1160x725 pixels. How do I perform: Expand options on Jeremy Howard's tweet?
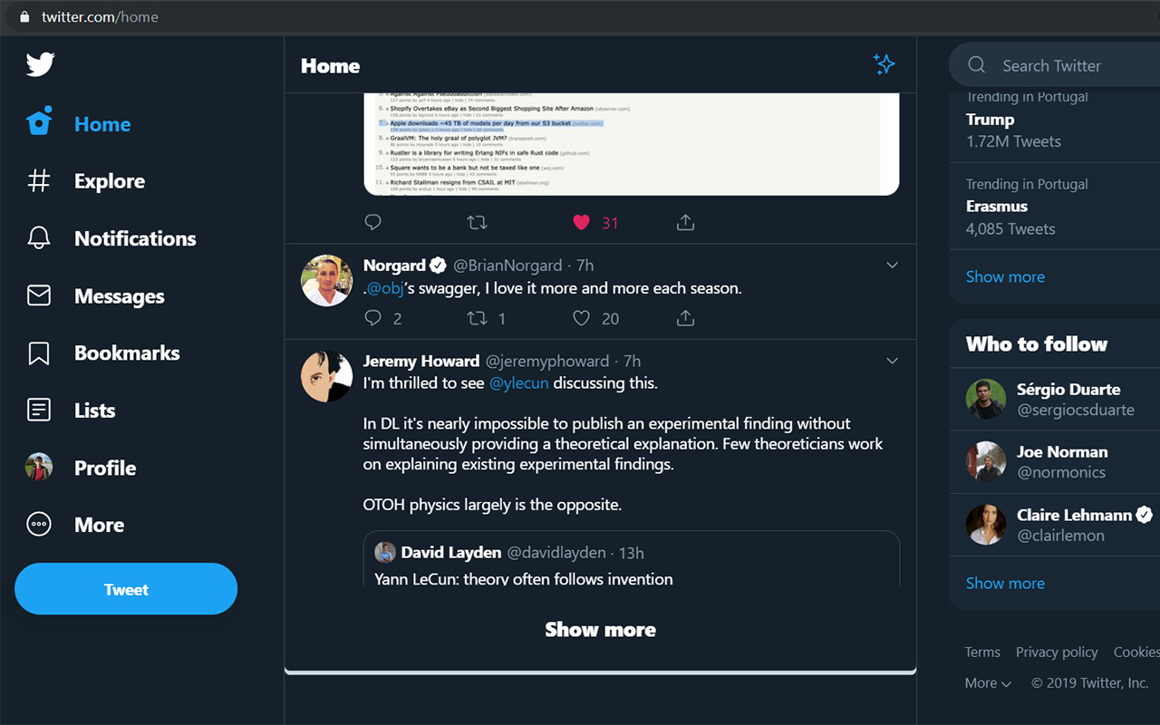[892, 361]
